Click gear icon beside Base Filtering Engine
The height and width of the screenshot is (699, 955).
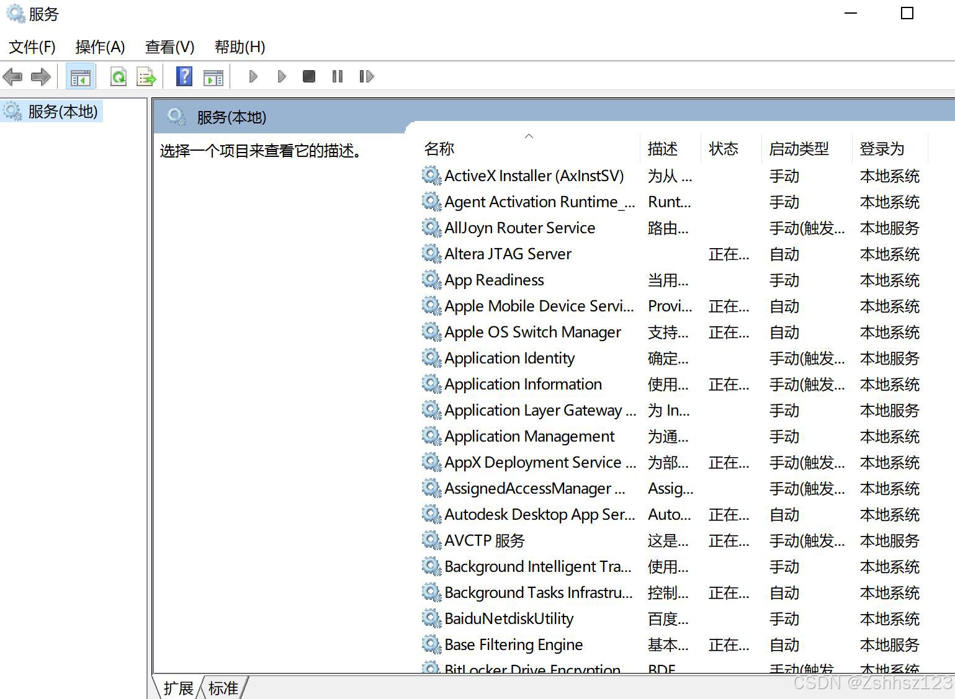[x=431, y=644]
